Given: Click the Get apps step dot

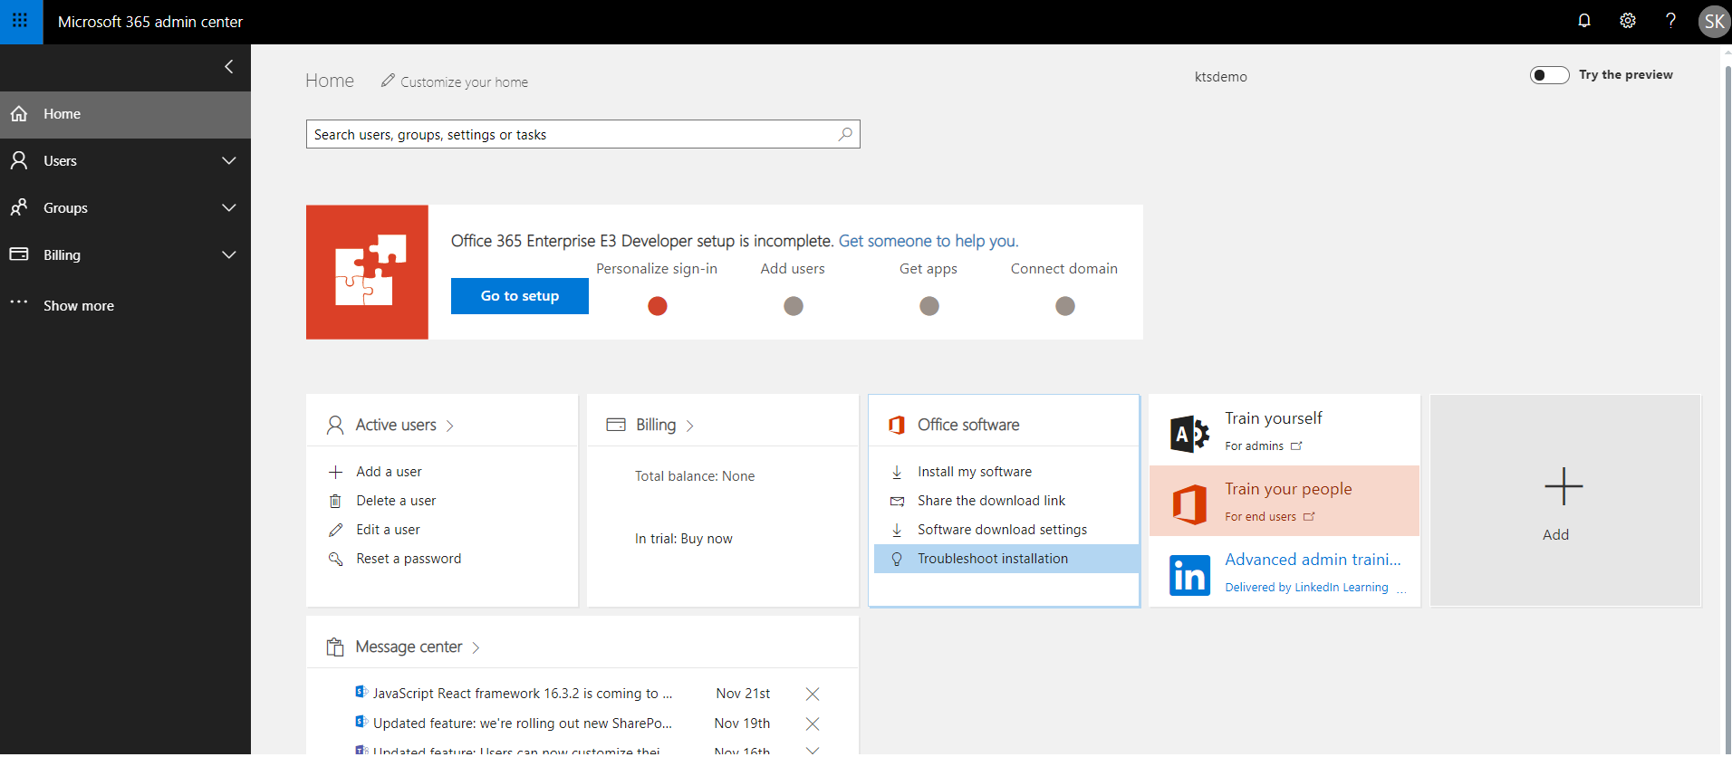Looking at the screenshot, I should 929,306.
